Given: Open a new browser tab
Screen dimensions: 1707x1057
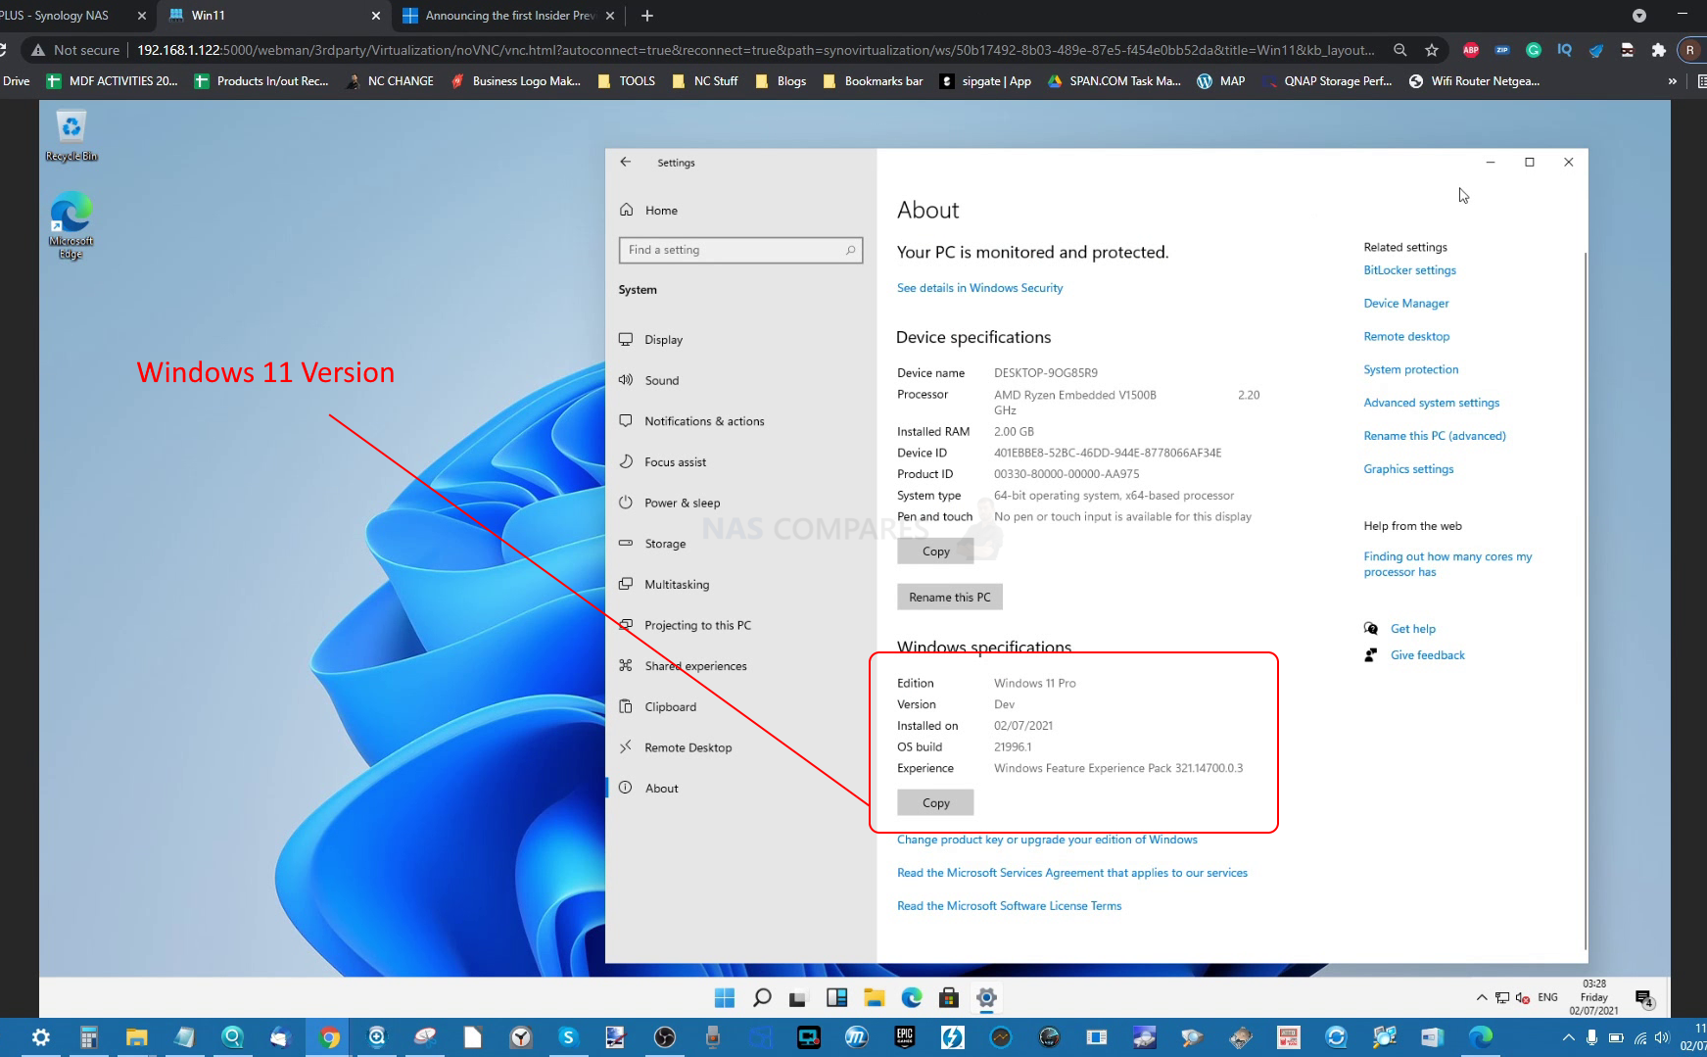Looking at the screenshot, I should [x=646, y=16].
